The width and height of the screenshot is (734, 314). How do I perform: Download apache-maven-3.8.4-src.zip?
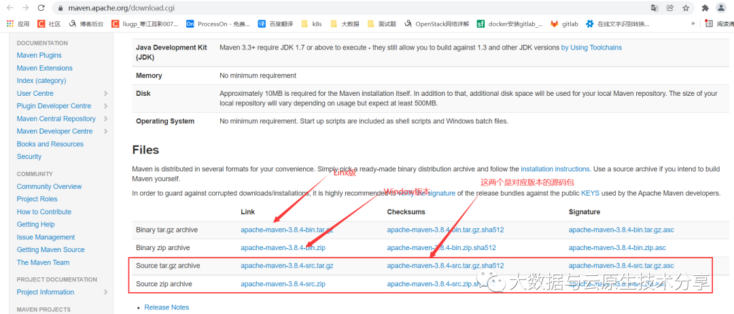pyautogui.click(x=283, y=283)
